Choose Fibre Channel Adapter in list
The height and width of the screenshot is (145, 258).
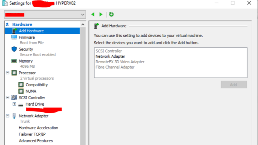(x=115, y=67)
